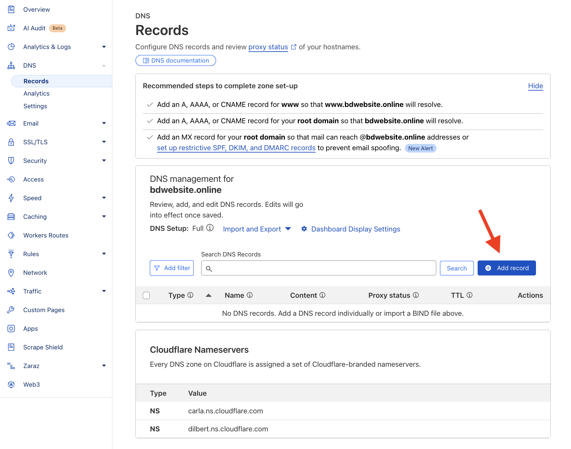Click the Add record button
The width and height of the screenshot is (571, 449).
point(507,268)
